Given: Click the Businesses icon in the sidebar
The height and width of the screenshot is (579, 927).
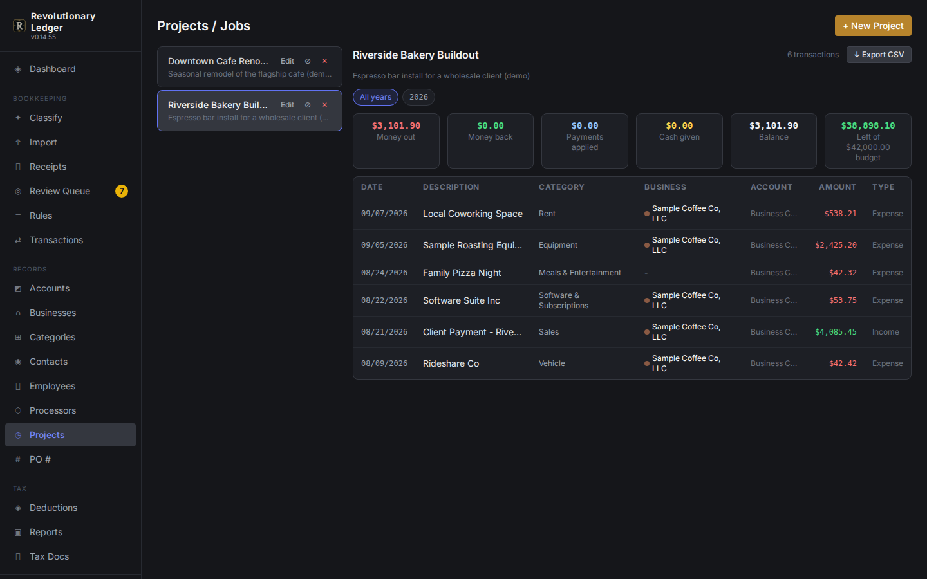Looking at the screenshot, I should tap(18, 313).
